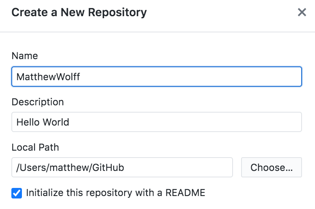Close the Create a New Repository dialog
315x209 pixels.
[302, 12]
